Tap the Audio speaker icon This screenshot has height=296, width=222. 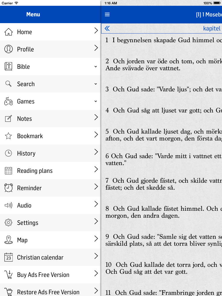tap(9, 205)
